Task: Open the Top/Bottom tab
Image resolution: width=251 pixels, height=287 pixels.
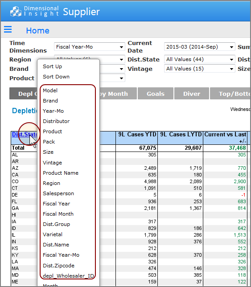Action: click(x=230, y=94)
